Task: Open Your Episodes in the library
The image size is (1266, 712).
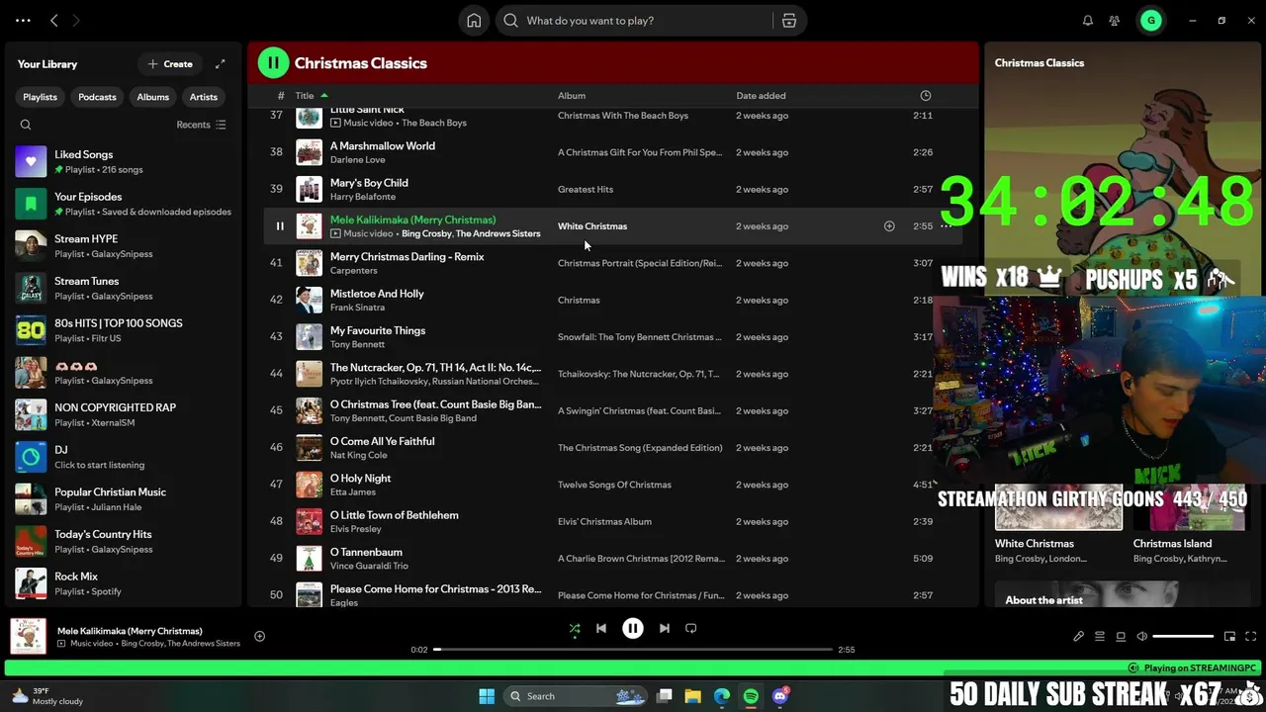Action: click(x=123, y=204)
